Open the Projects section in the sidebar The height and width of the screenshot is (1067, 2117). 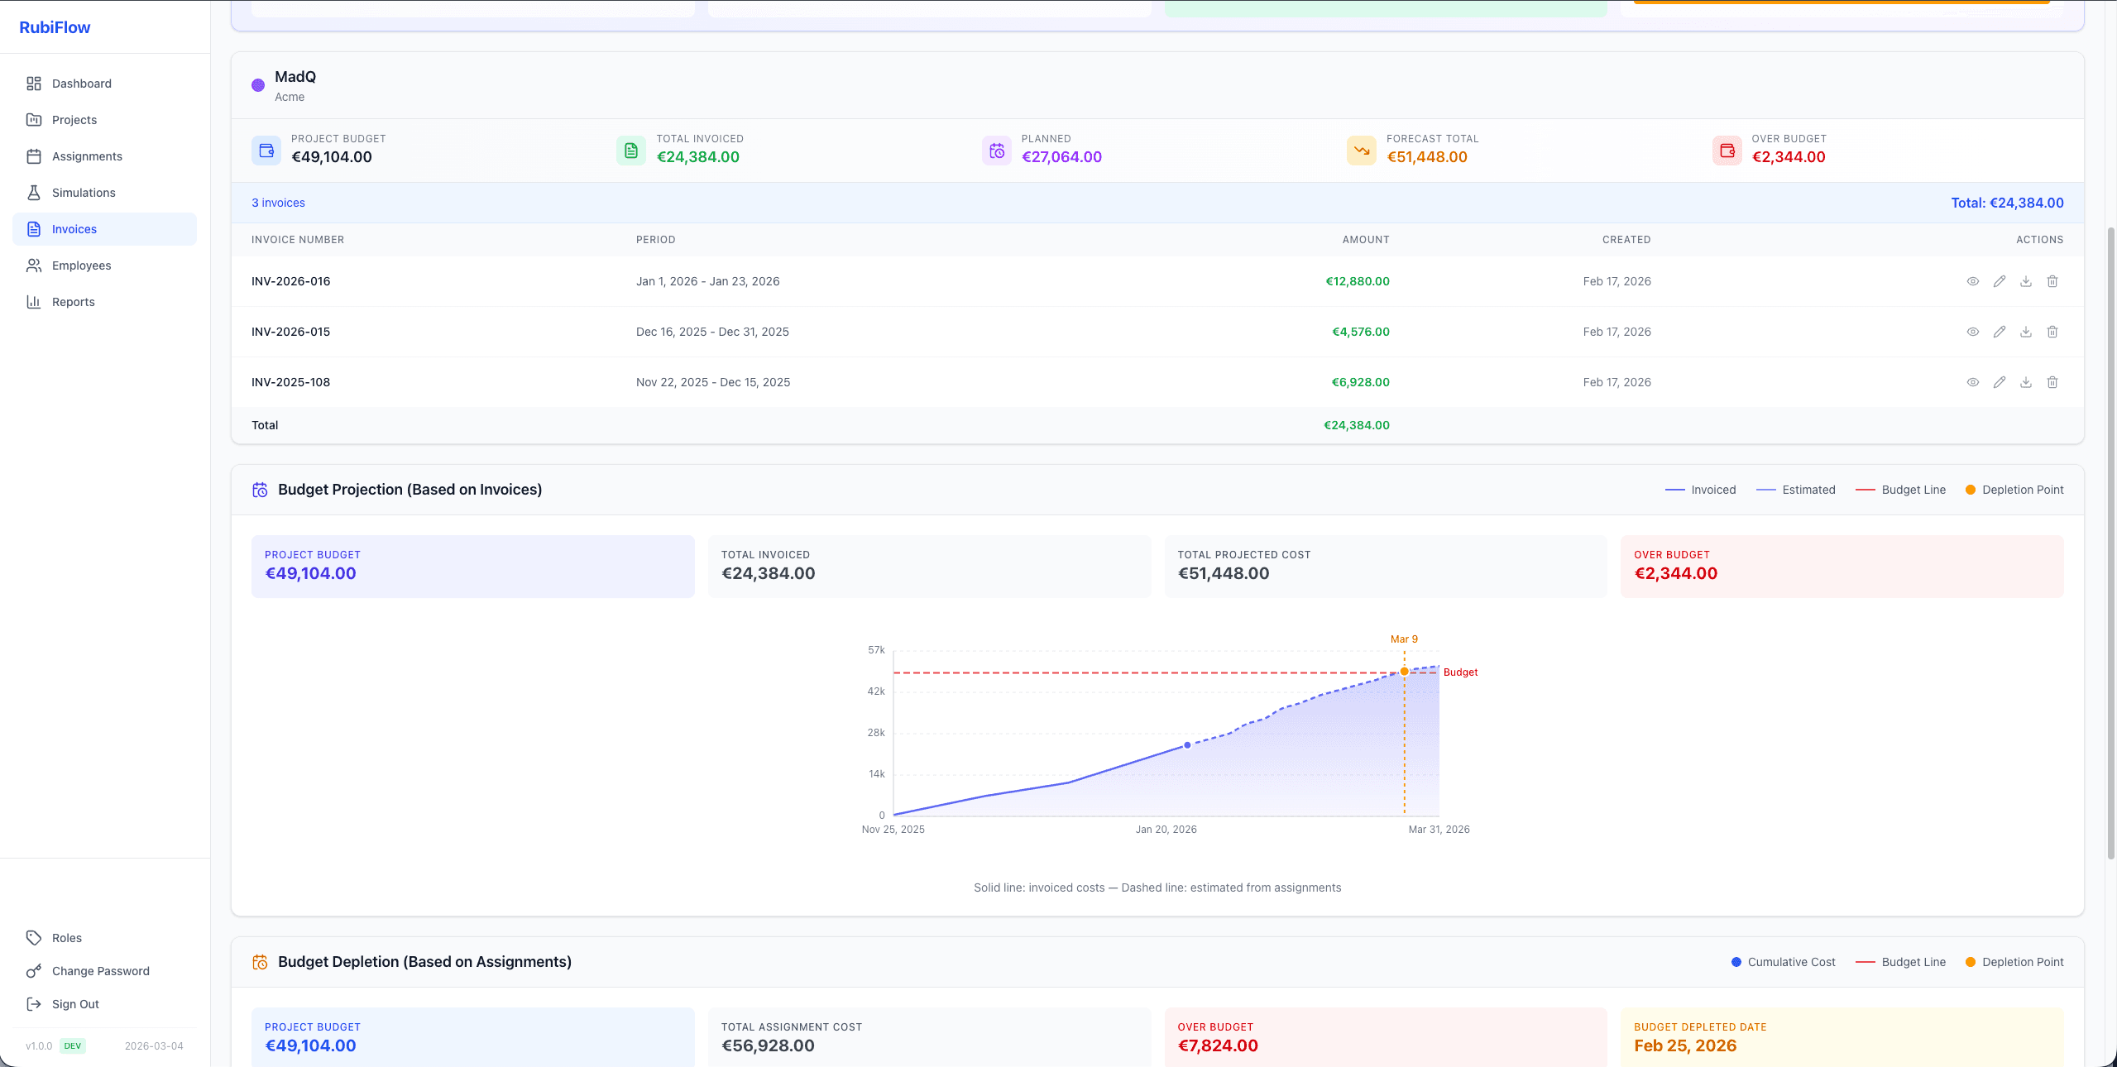[x=74, y=119]
